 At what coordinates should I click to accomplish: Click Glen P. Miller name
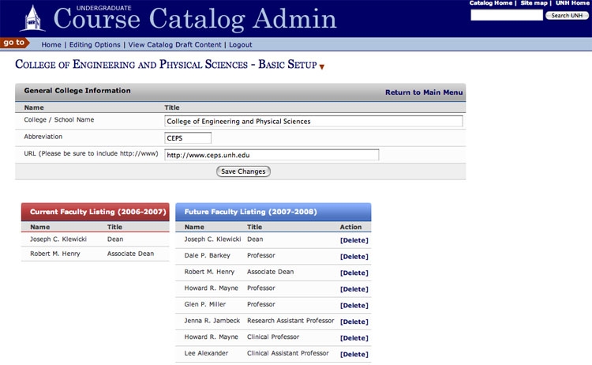click(x=204, y=304)
